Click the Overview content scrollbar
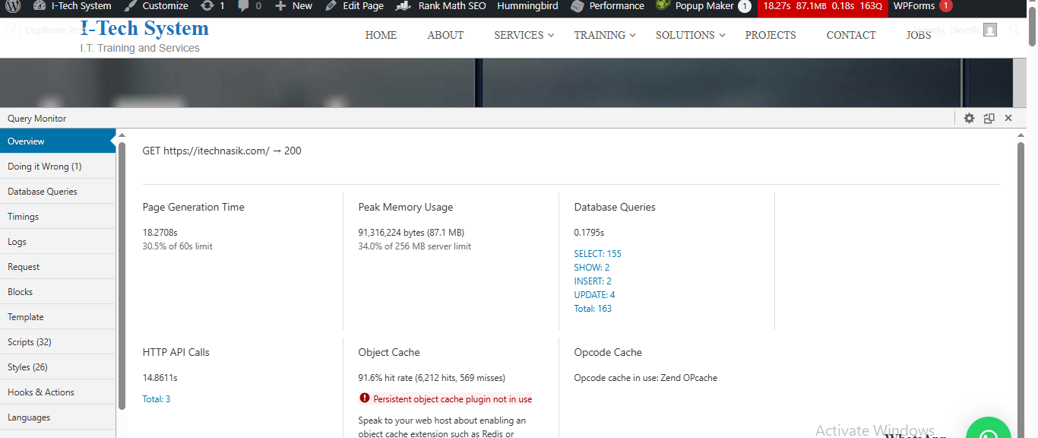This screenshot has width=1038, height=438. [1021, 289]
